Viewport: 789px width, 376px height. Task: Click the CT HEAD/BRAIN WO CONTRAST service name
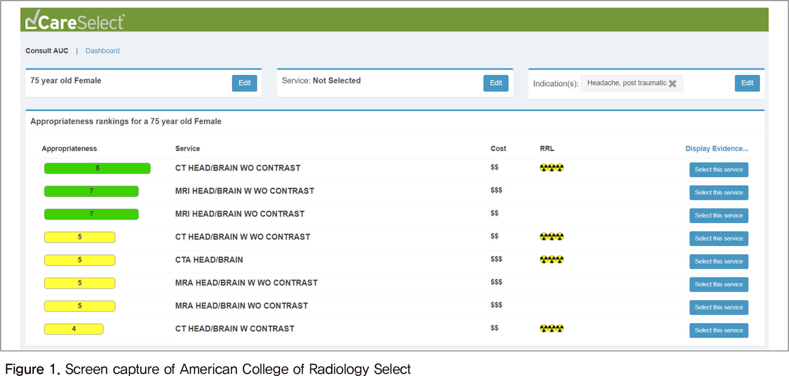tap(238, 168)
